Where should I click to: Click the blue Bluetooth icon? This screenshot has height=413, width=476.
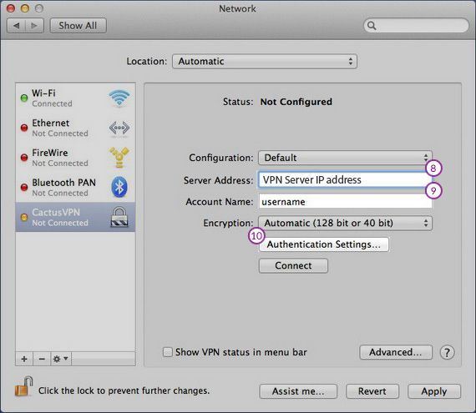(x=119, y=187)
